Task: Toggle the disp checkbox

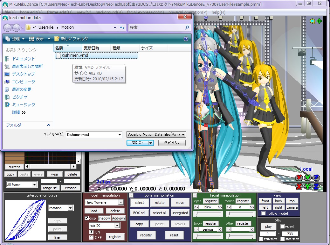Action: click(x=86, y=218)
